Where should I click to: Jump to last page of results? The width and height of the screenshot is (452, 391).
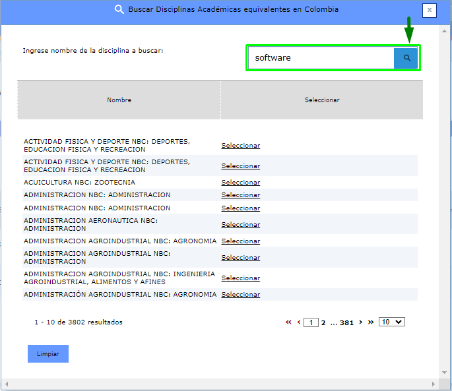coord(371,322)
